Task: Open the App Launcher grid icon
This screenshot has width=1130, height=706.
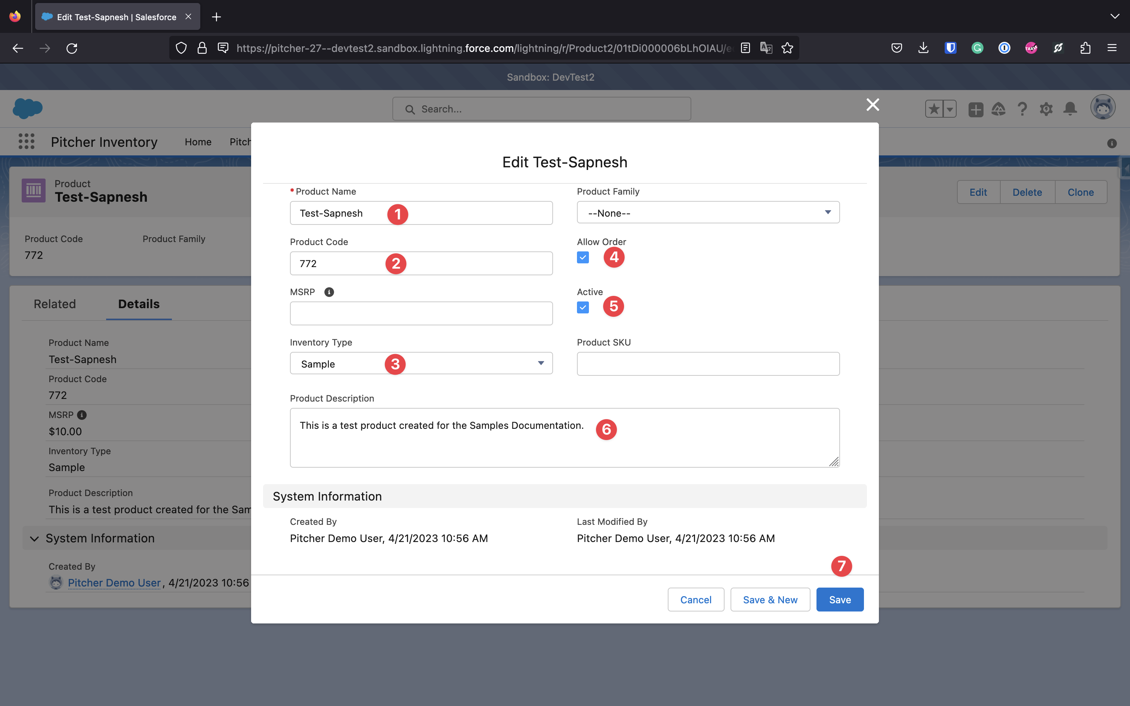Action: [x=26, y=142]
